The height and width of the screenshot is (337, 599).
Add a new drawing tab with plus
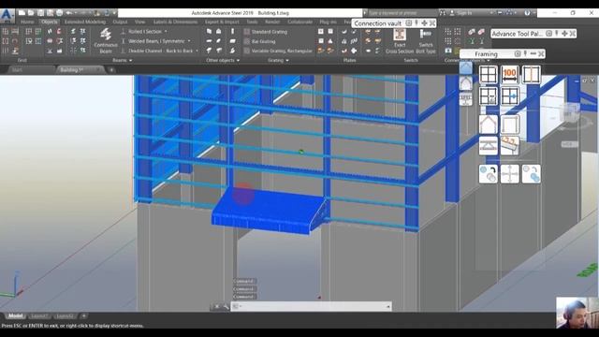111,70
